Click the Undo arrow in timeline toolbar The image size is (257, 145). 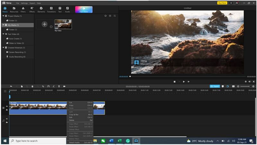tap(11, 86)
